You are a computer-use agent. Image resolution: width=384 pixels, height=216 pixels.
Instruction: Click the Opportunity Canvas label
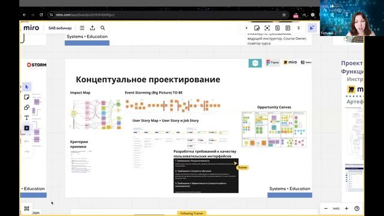[x=274, y=107]
